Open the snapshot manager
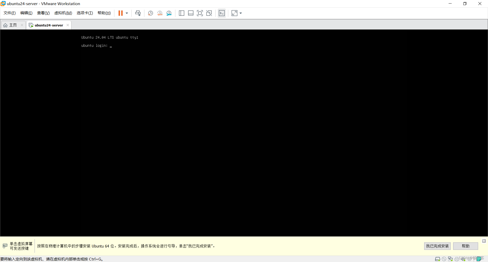488x262 pixels. click(x=169, y=13)
